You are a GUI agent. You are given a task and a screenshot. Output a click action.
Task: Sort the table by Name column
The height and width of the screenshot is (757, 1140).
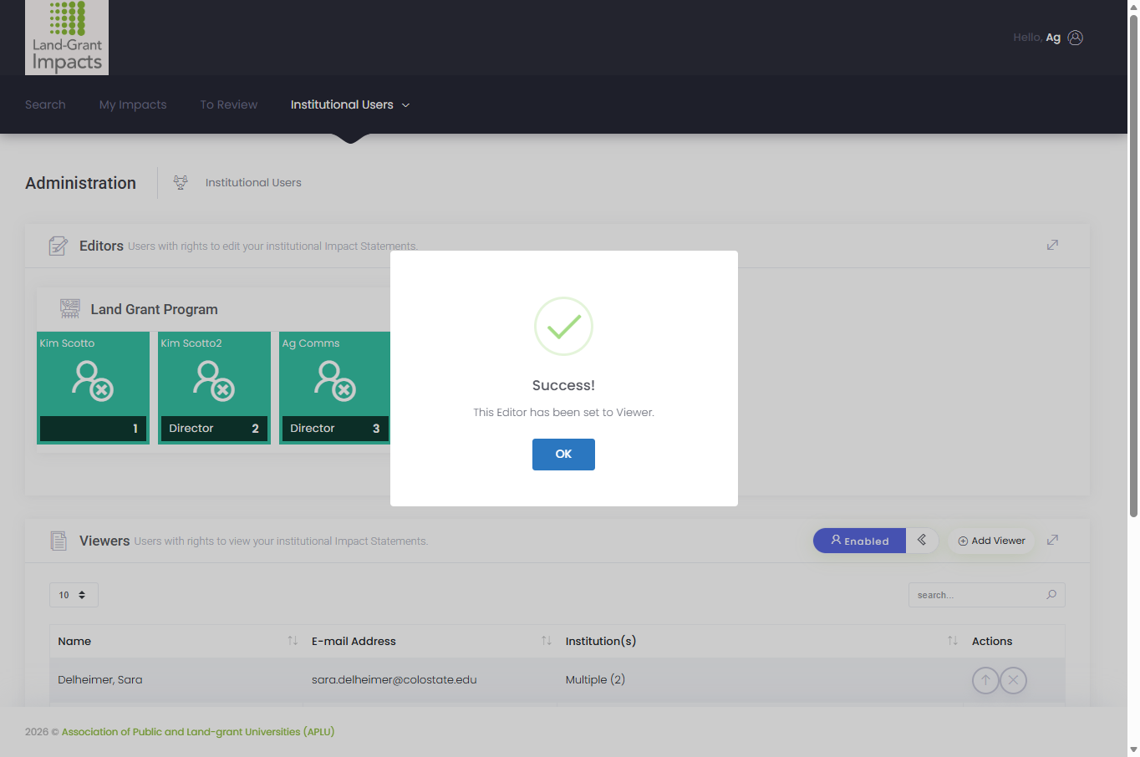click(x=176, y=641)
